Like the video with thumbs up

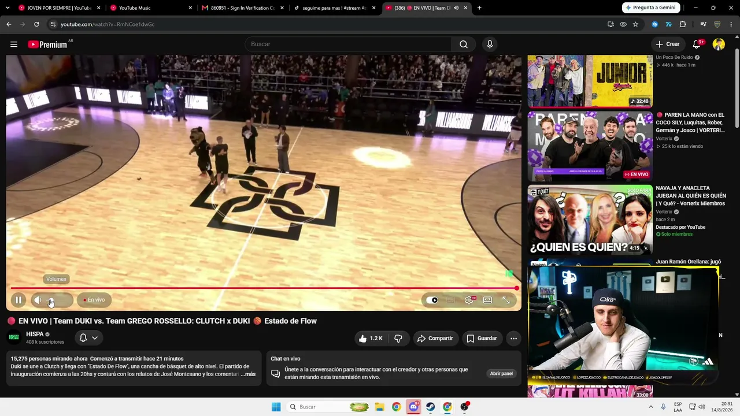(x=371, y=339)
